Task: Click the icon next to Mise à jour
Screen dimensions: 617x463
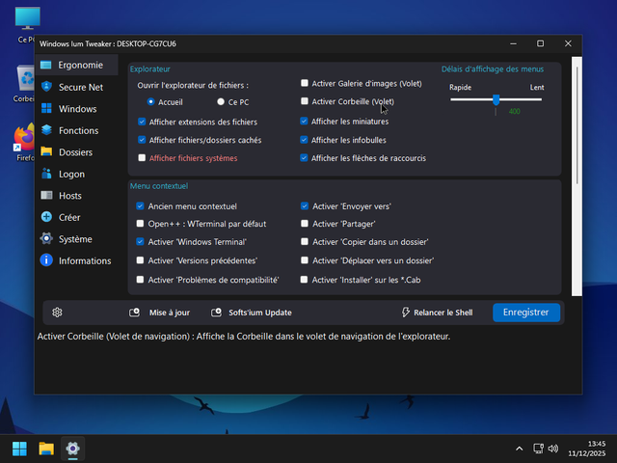Action: (x=135, y=313)
